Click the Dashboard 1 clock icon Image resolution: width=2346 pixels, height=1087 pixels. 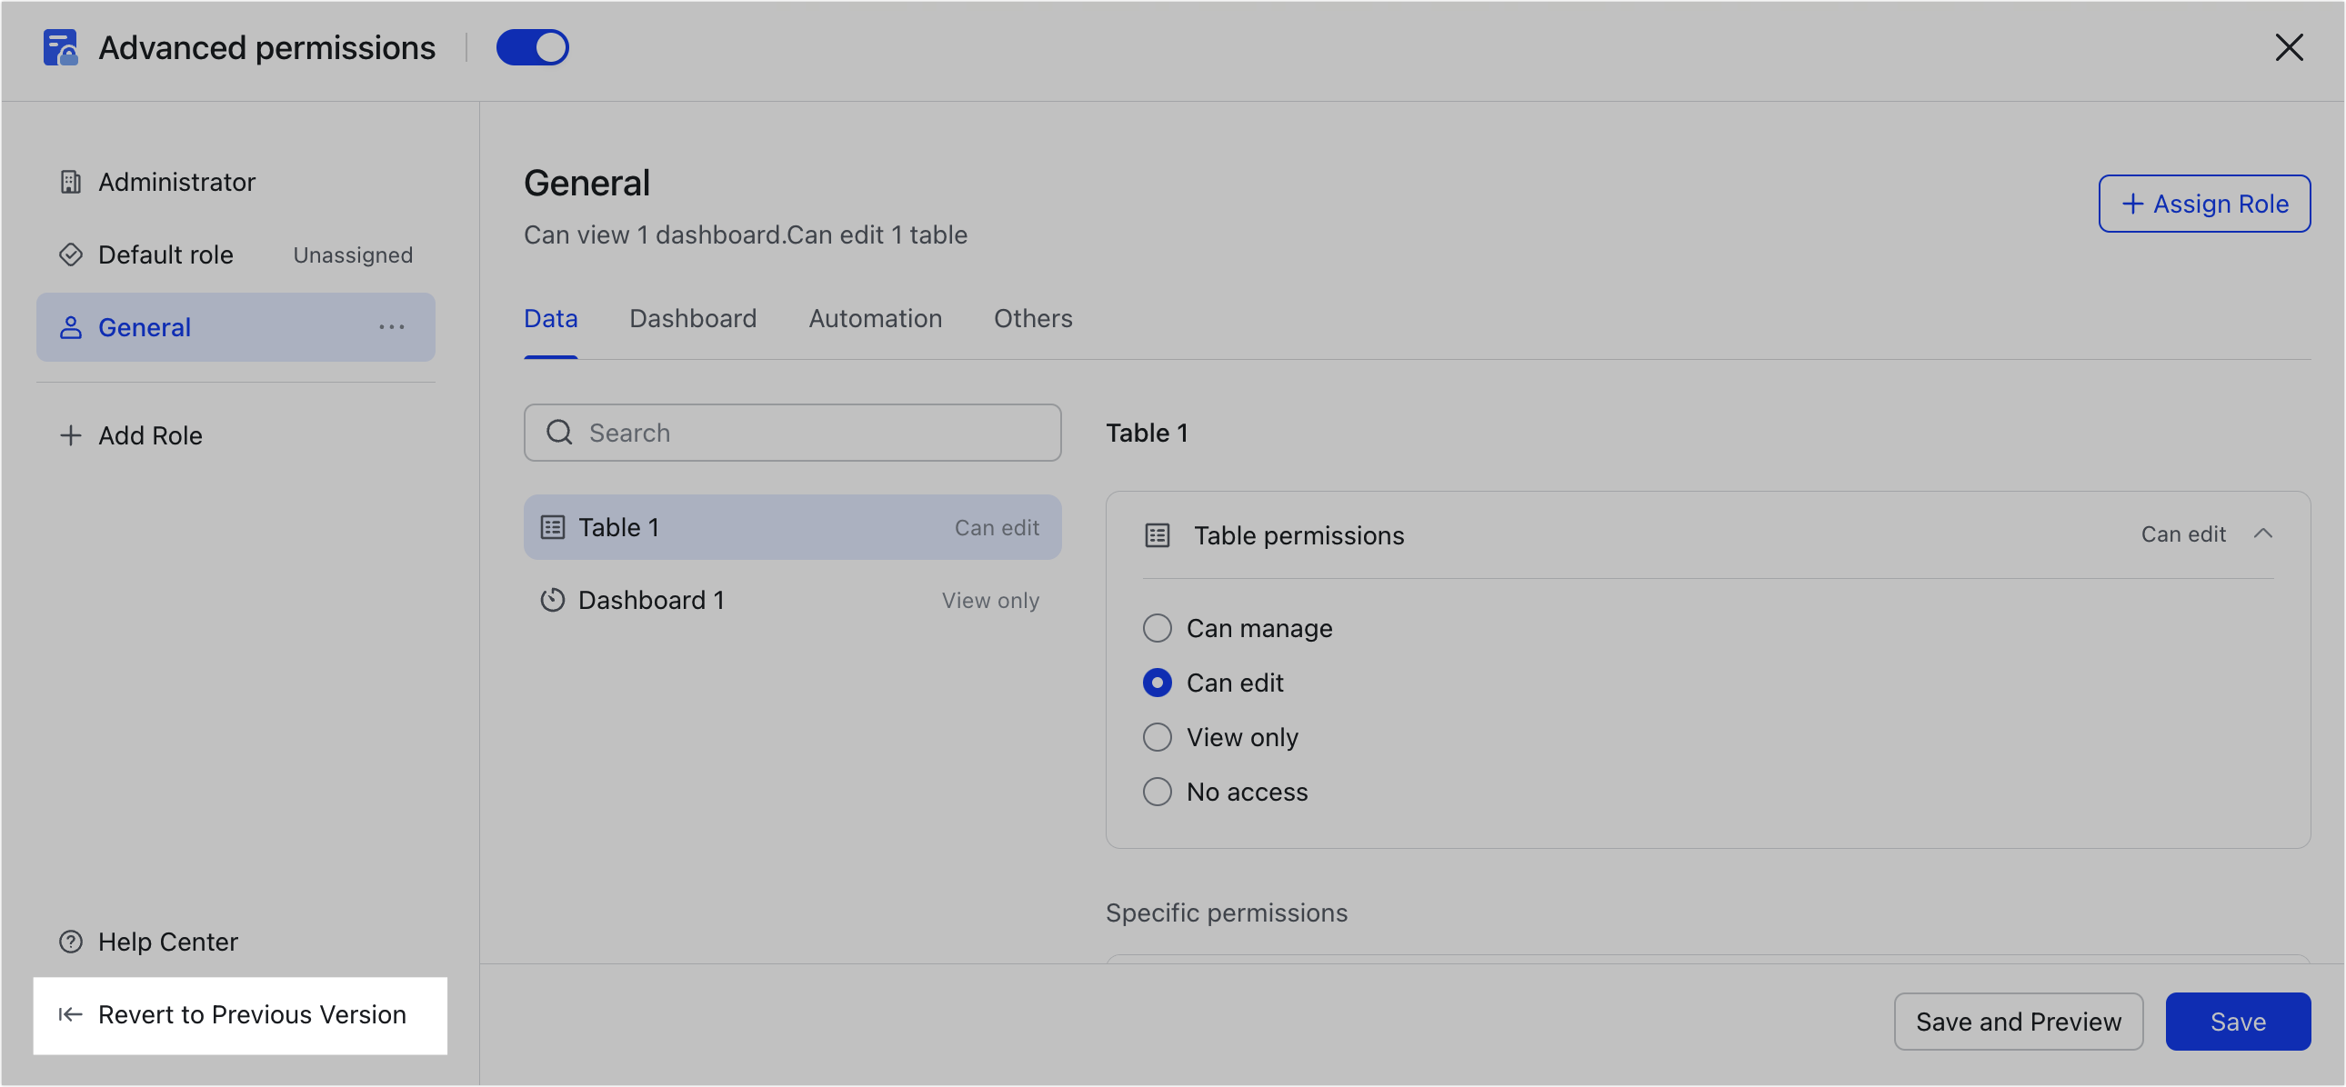(x=553, y=600)
